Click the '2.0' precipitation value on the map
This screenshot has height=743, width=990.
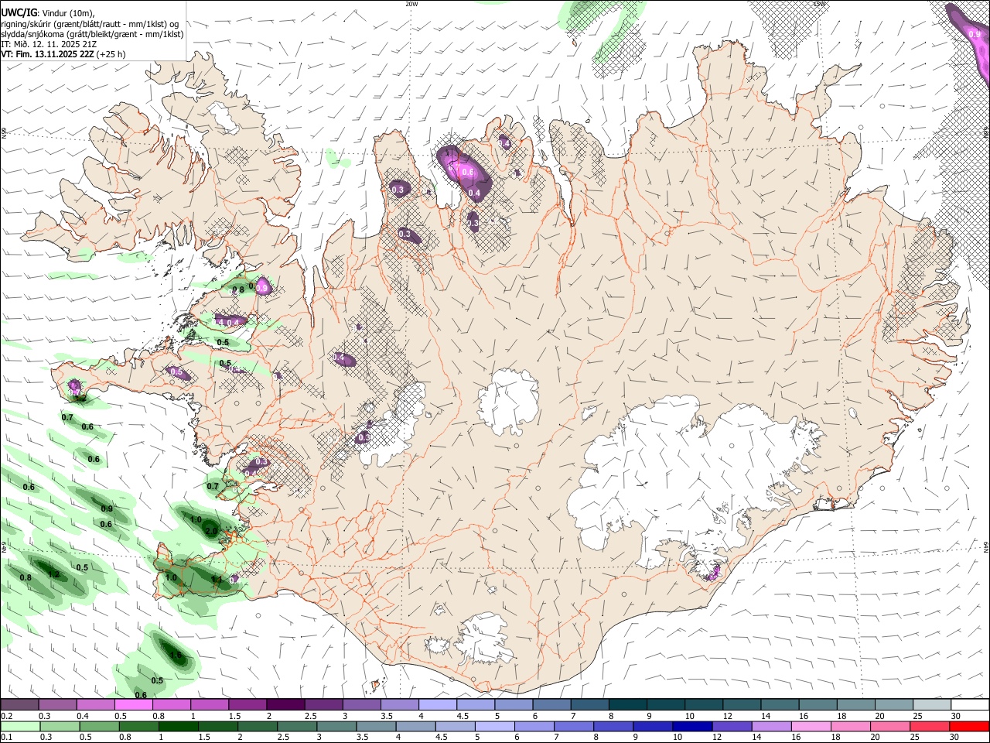210,531
